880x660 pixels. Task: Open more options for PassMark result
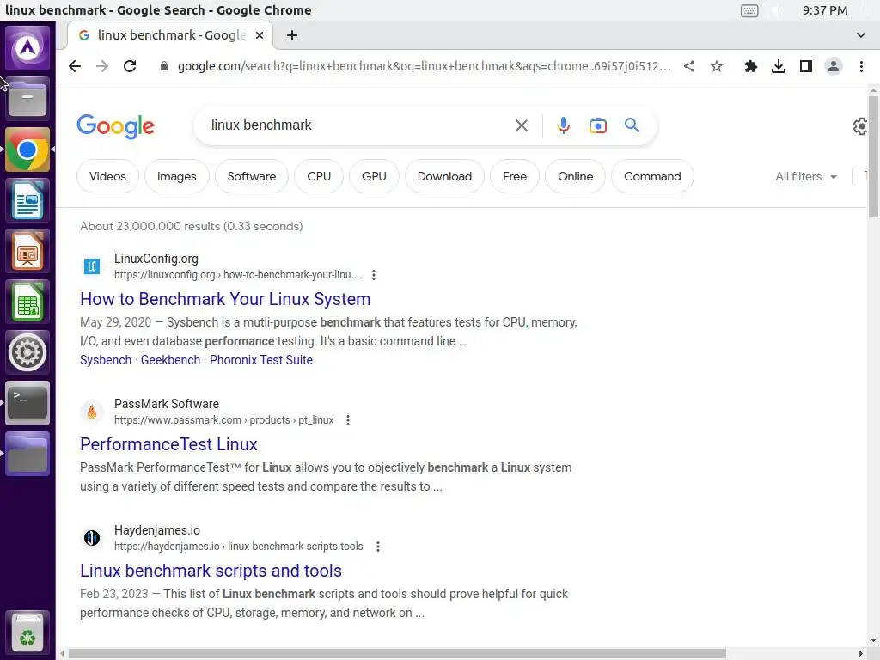point(348,419)
